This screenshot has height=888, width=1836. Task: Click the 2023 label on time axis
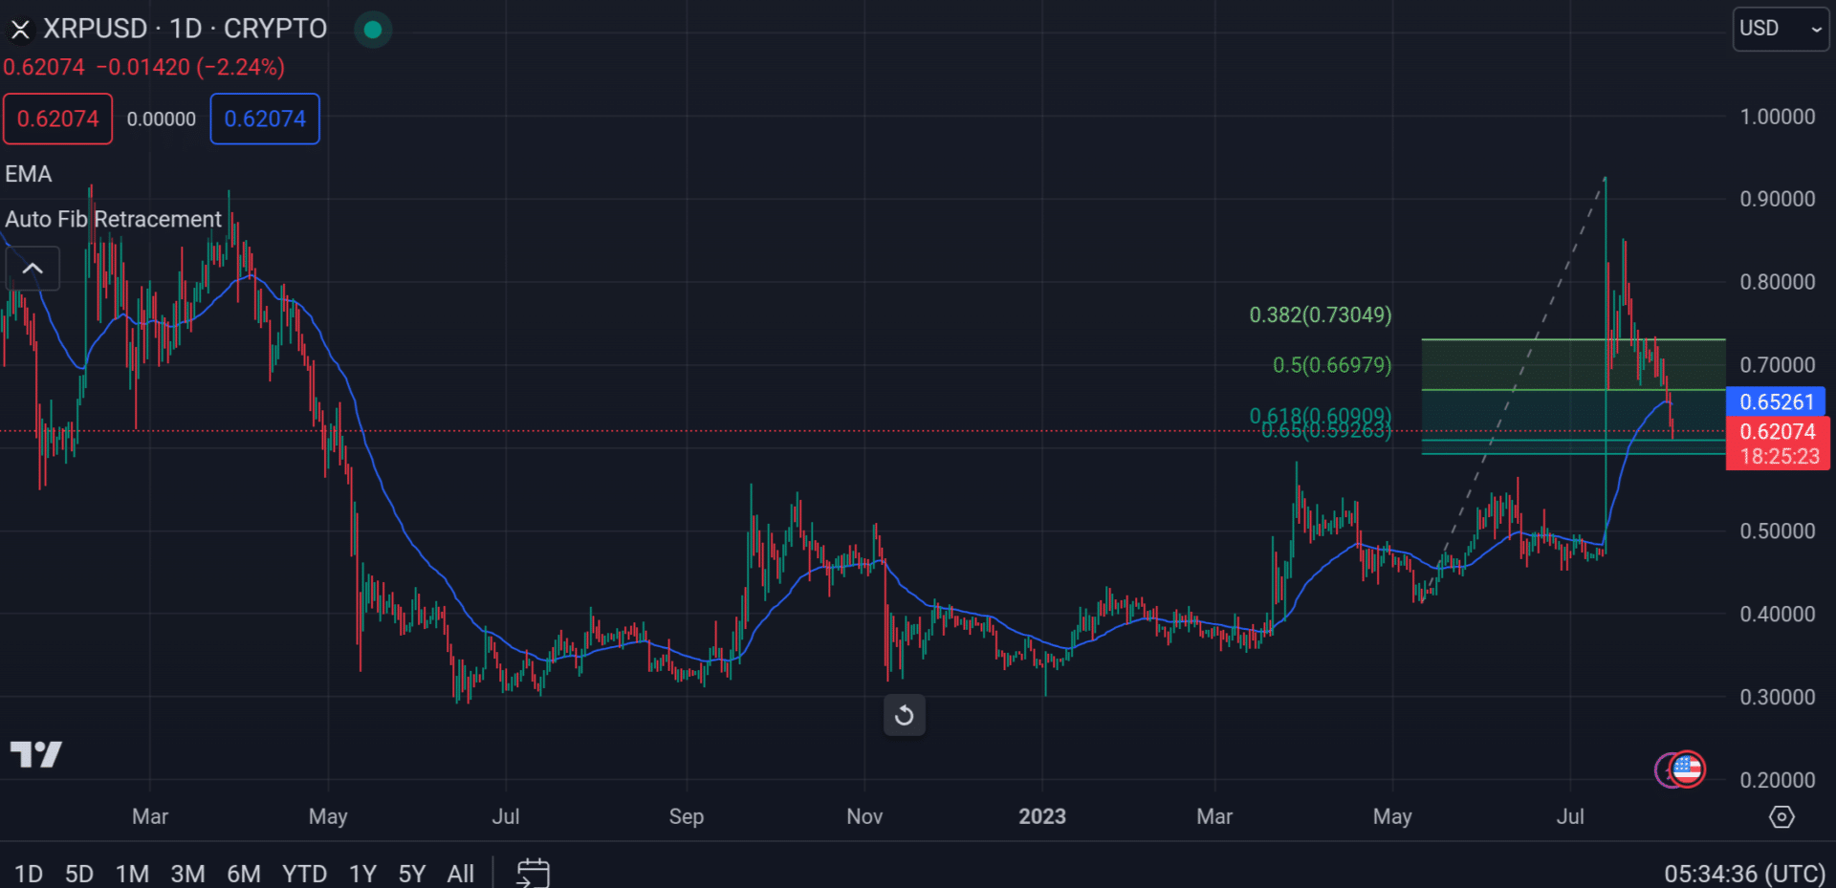1042,816
